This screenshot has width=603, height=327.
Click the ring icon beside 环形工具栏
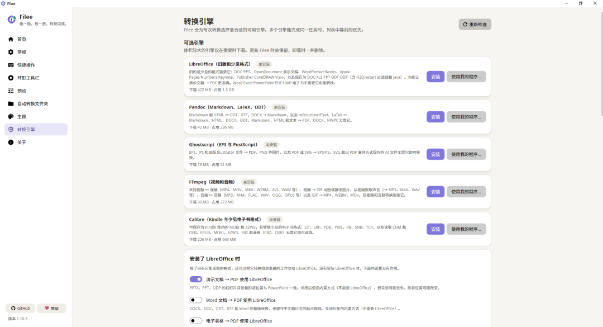click(x=11, y=78)
